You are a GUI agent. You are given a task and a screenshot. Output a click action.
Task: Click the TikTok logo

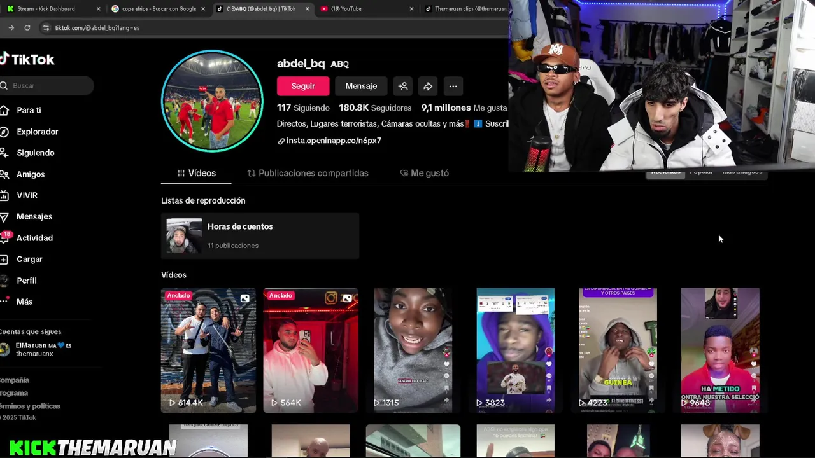click(27, 59)
